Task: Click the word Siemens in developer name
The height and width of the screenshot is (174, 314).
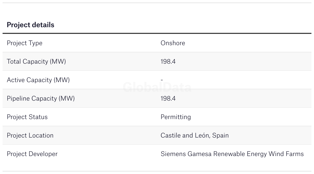Action: tap(173, 154)
